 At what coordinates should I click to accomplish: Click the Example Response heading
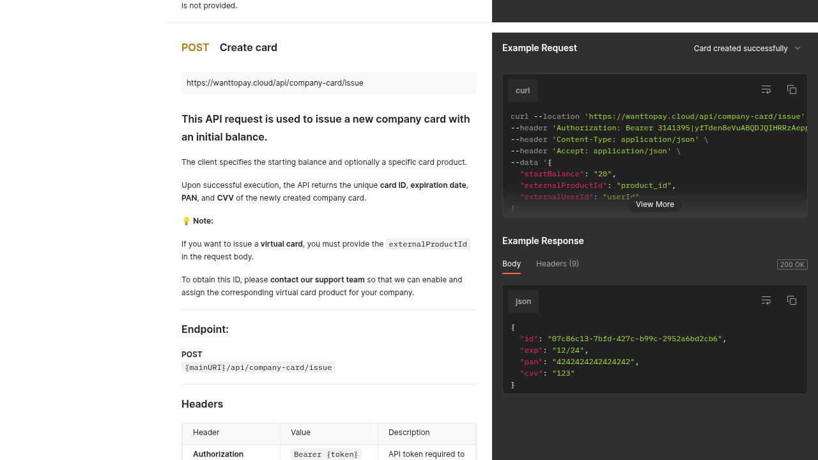(543, 241)
